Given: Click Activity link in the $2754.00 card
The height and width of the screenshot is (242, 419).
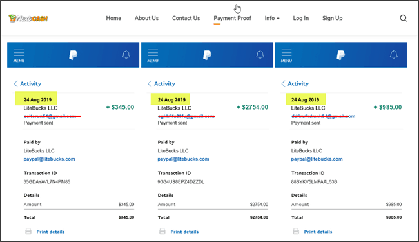Looking at the screenshot, I should (x=164, y=84).
